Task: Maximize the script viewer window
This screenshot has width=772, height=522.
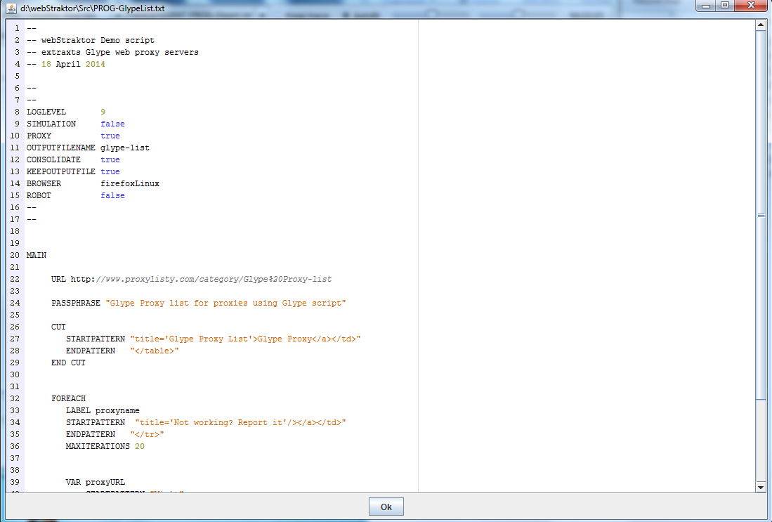Action: (725, 5)
